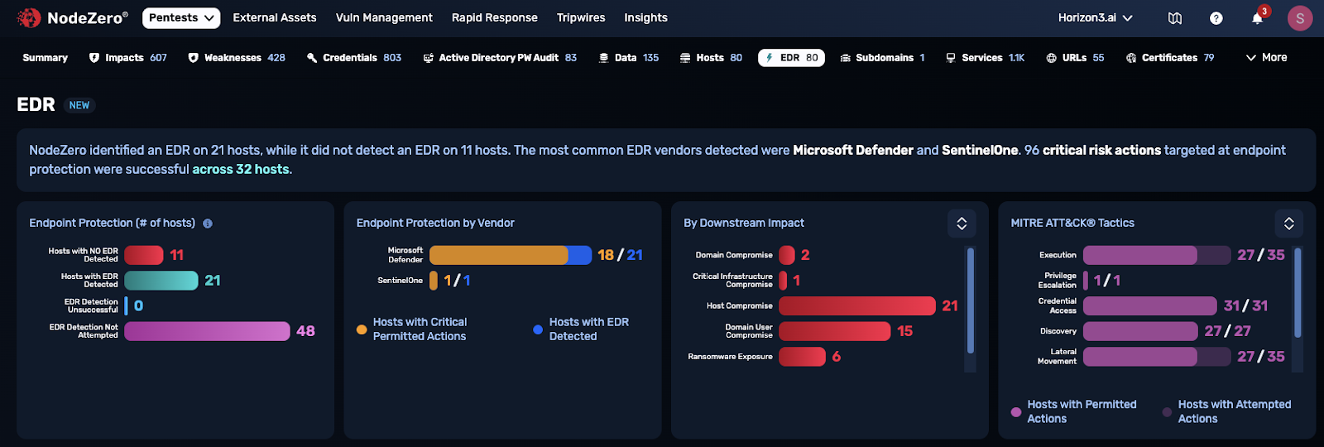Click the URLs globe icon
The height and width of the screenshot is (447, 1324).
coord(1052,58)
